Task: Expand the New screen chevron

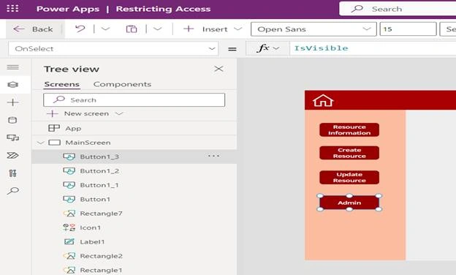Action: [119, 113]
